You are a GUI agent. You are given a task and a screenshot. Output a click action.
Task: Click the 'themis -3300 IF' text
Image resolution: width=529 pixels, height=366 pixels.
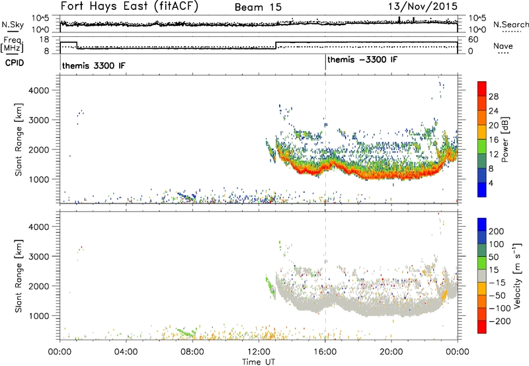[362, 59]
